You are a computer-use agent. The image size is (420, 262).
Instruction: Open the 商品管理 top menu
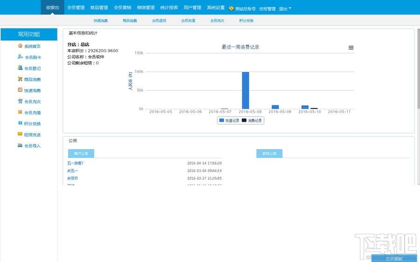coord(99,7)
